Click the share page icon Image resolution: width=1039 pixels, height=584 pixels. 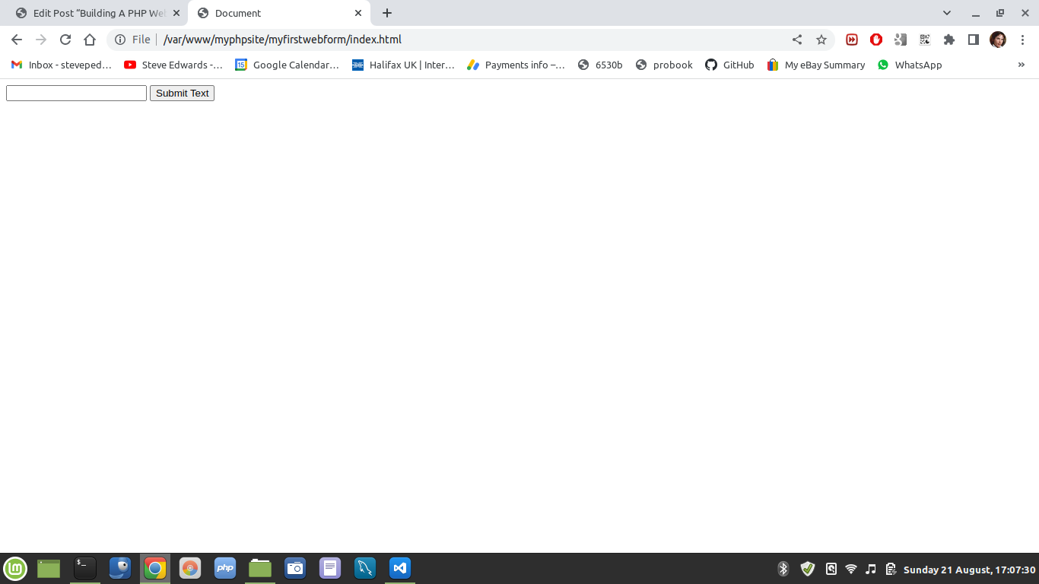pos(797,40)
